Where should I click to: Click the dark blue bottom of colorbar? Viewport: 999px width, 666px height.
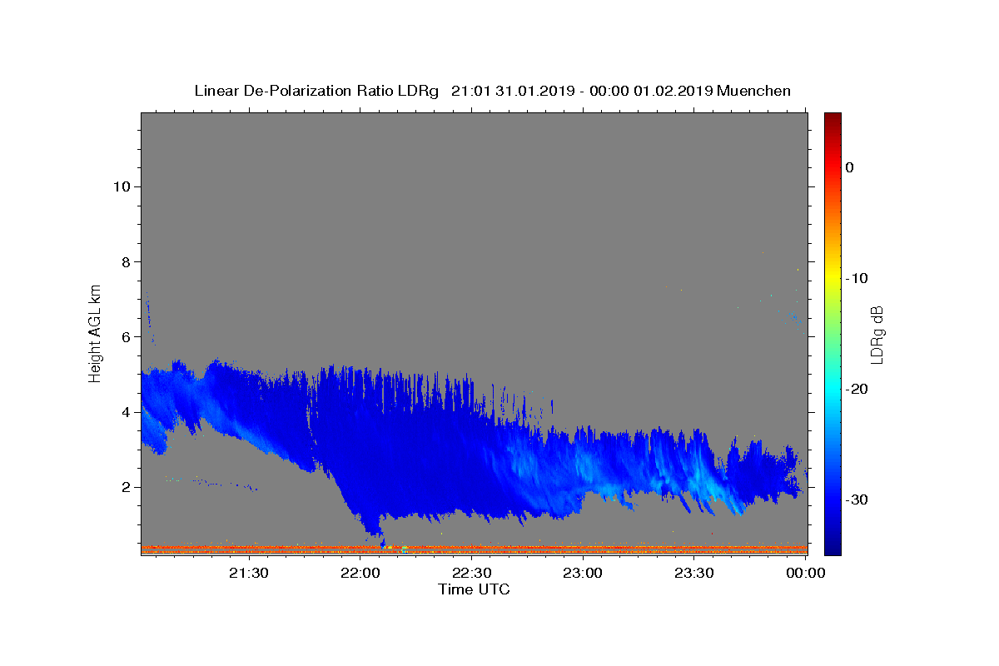coord(832,545)
